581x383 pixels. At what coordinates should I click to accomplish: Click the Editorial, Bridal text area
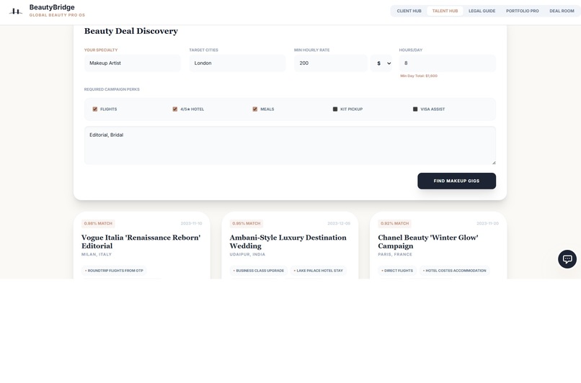290,145
